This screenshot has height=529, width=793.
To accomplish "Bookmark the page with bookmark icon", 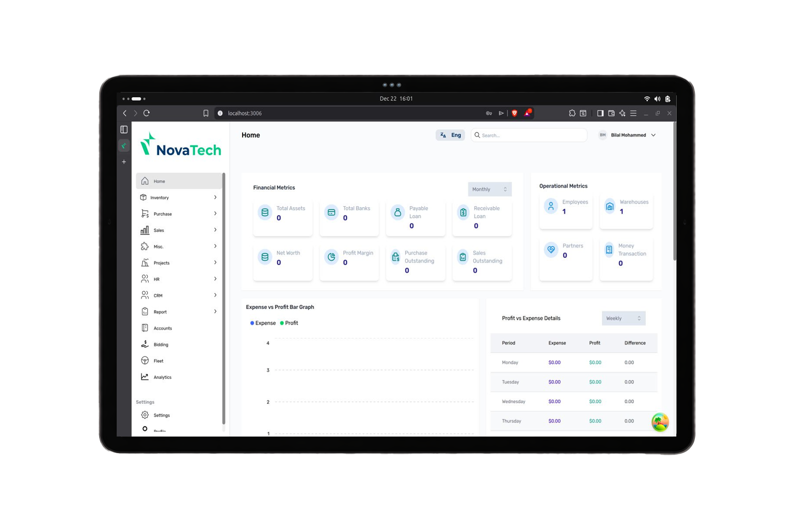I will (x=206, y=113).
